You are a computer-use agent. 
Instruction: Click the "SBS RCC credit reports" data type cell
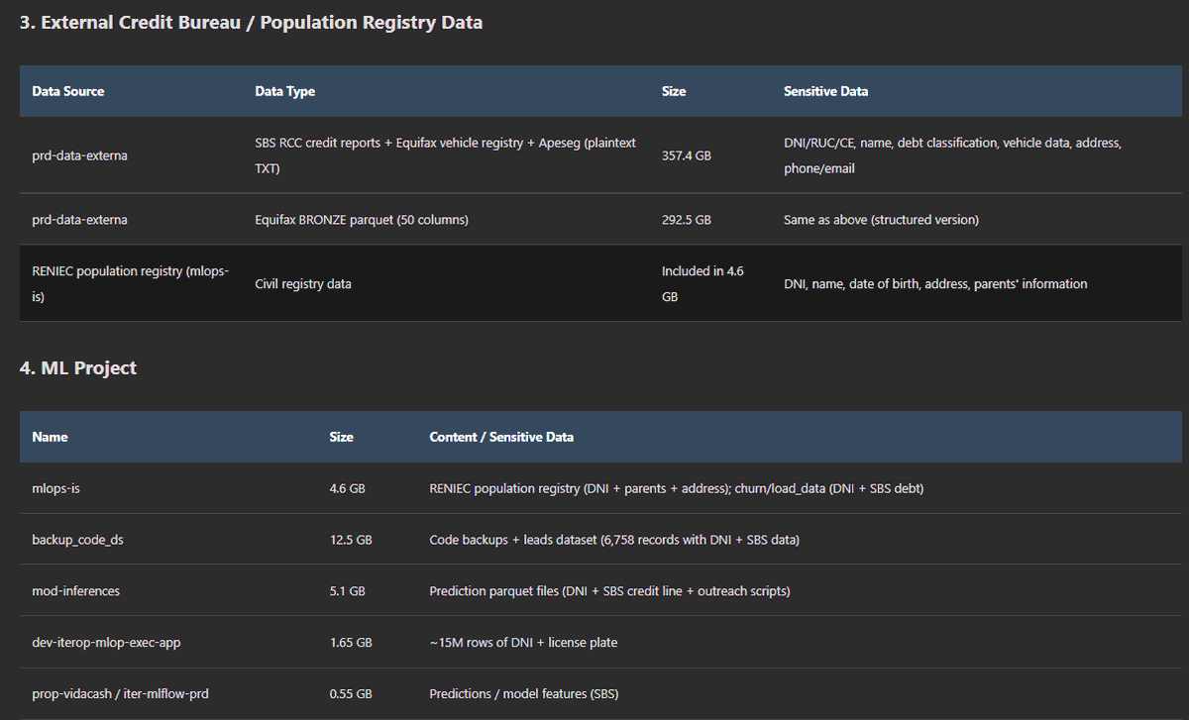click(446, 155)
